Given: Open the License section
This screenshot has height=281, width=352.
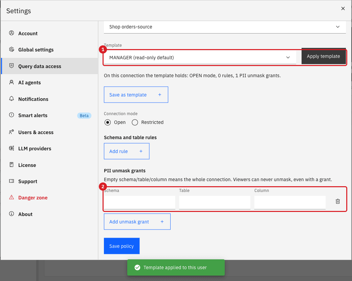Looking at the screenshot, I should point(49,165).
